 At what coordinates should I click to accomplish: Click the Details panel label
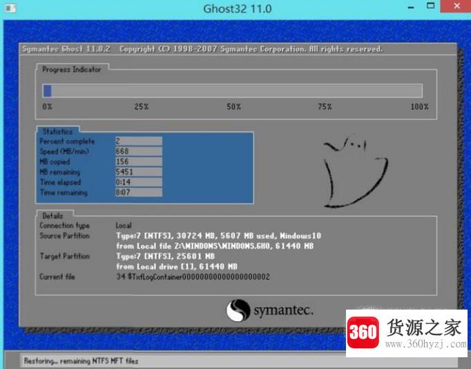click(53, 216)
